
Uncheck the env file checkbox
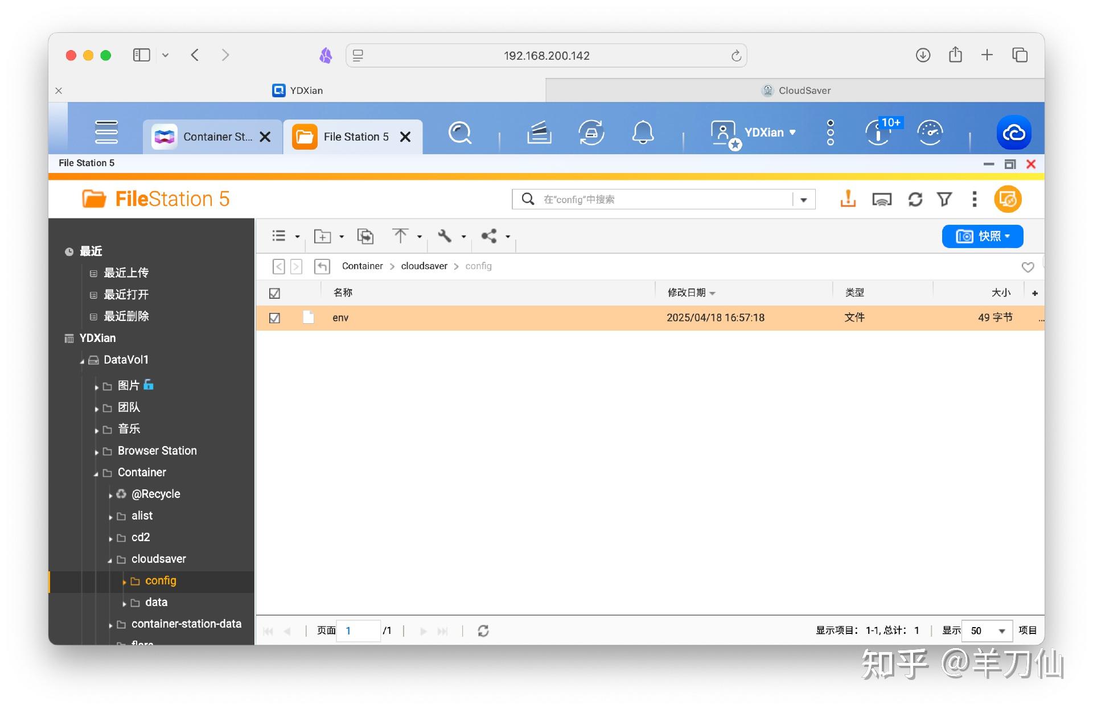coord(274,318)
